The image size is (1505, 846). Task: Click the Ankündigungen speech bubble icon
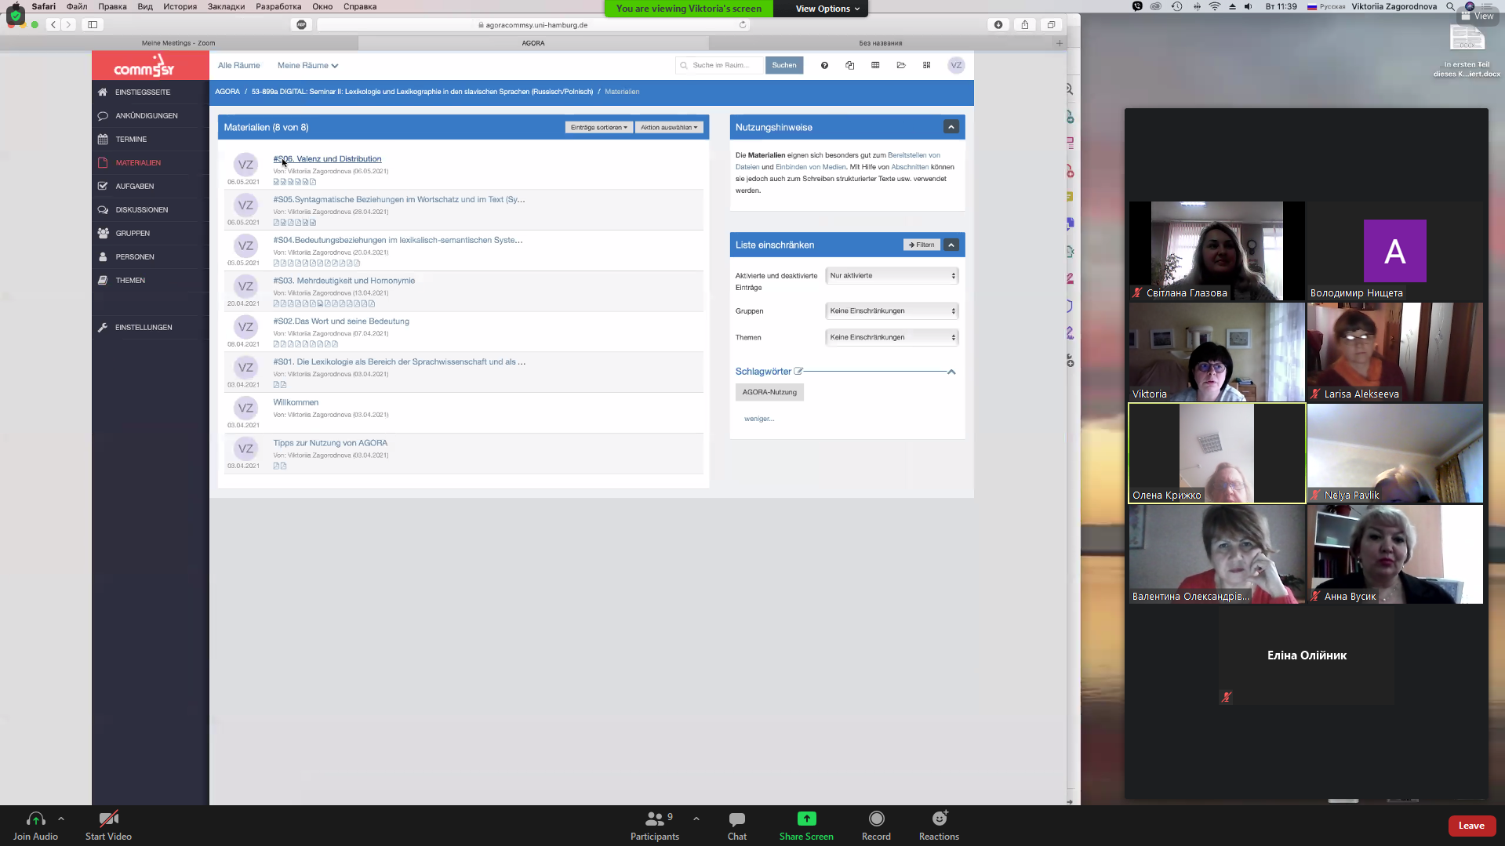point(103,116)
